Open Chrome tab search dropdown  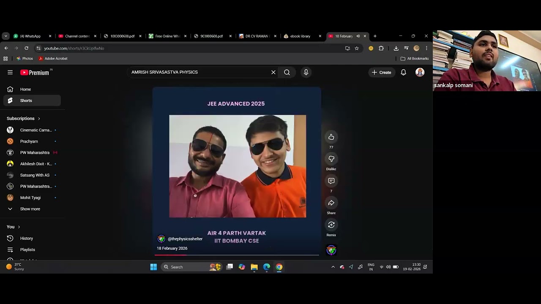(x=6, y=36)
